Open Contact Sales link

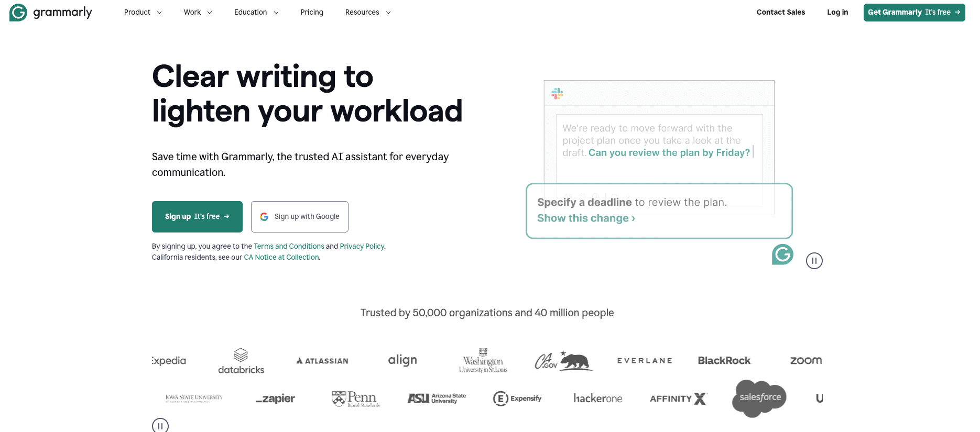[780, 12]
